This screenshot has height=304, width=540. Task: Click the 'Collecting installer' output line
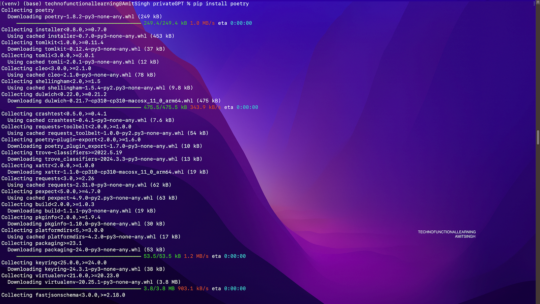tap(54, 30)
